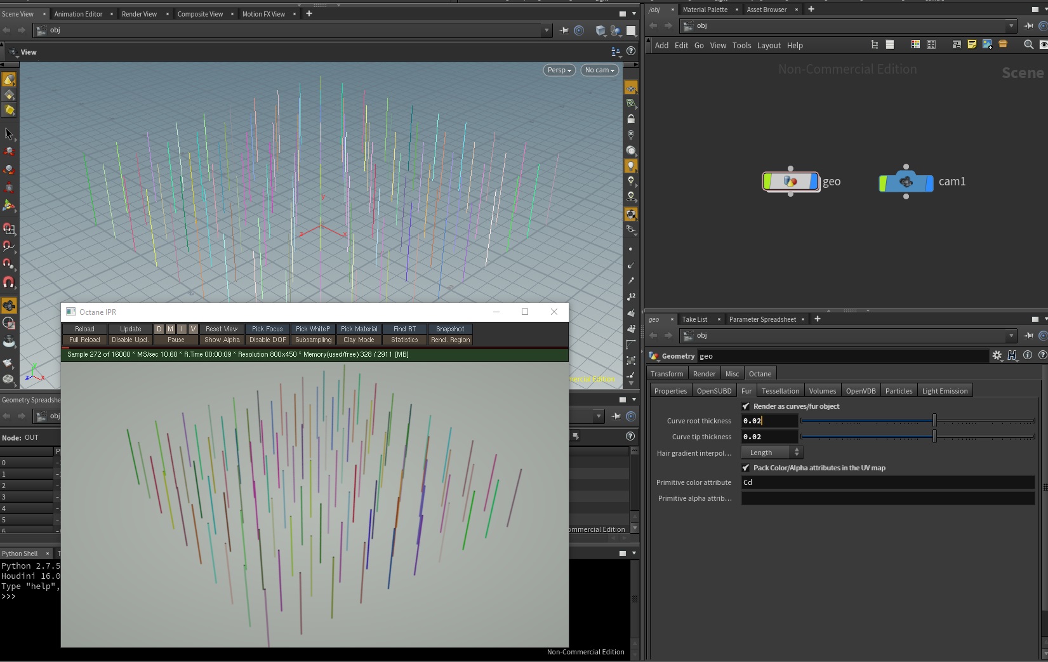Click the search icon in network editor toolbar
The width and height of the screenshot is (1048, 662).
pos(1028,44)
